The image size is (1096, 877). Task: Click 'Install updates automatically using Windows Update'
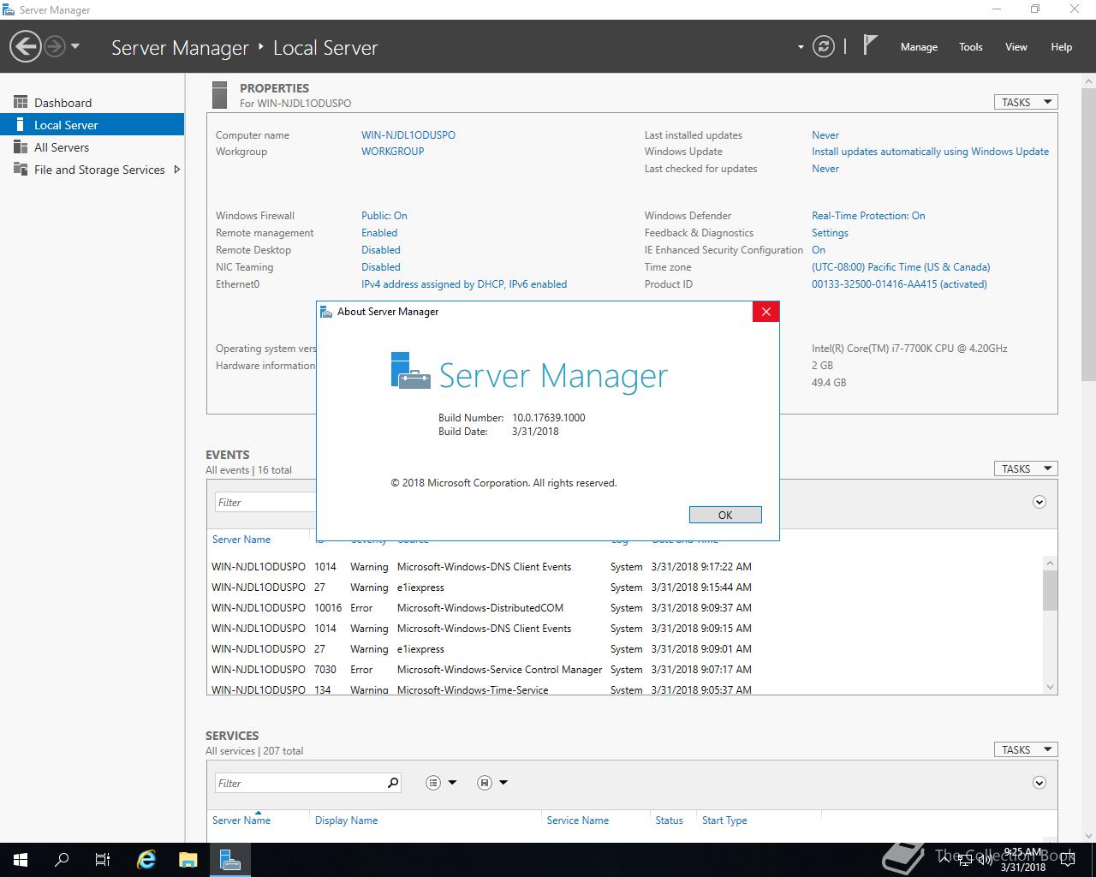(x=930, y=151)
